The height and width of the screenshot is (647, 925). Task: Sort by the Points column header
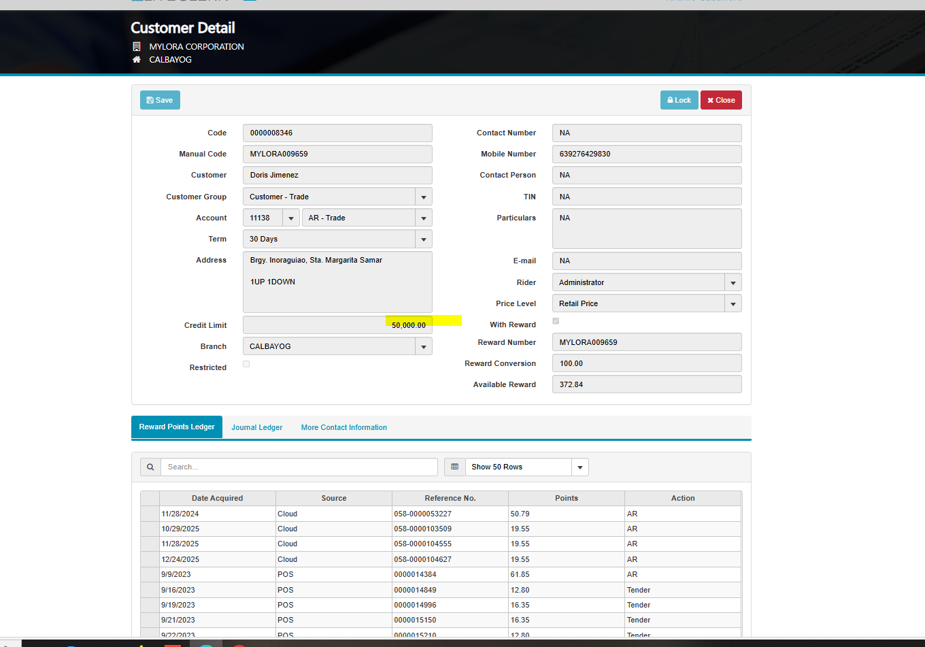point(566,499)
